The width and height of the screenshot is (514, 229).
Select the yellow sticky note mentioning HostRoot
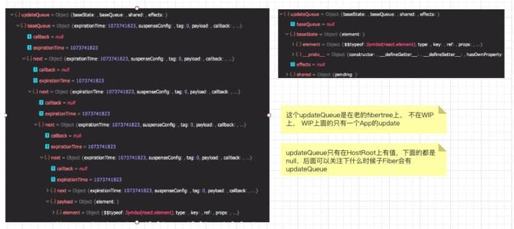(x=363, y=160)
